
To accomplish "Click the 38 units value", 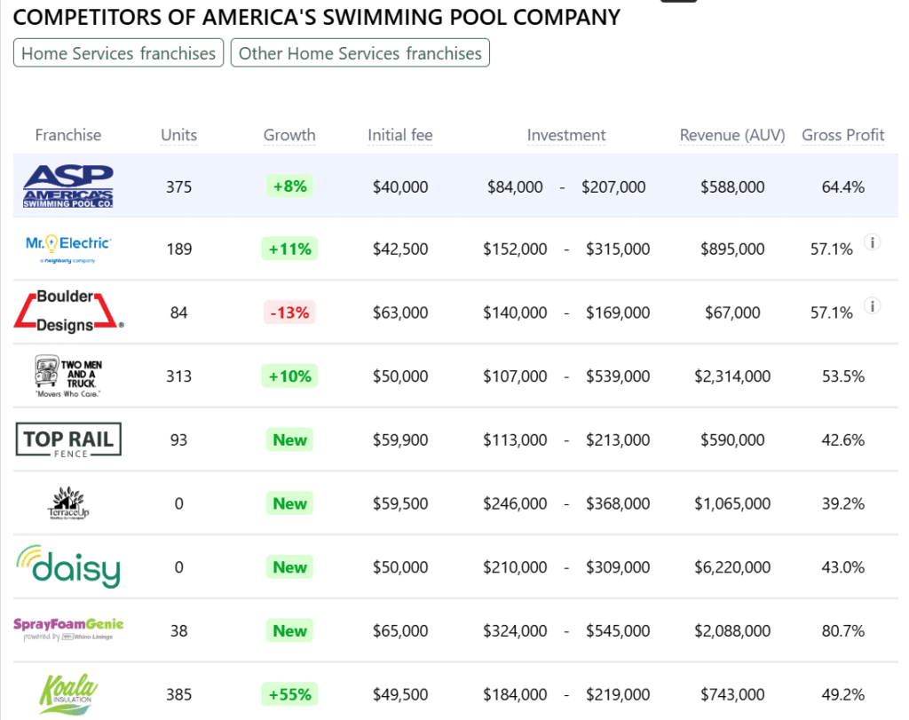I will 178,630.
